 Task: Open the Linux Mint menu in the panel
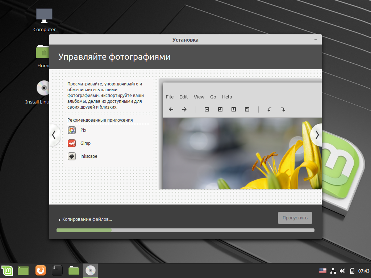coord(7,270)
